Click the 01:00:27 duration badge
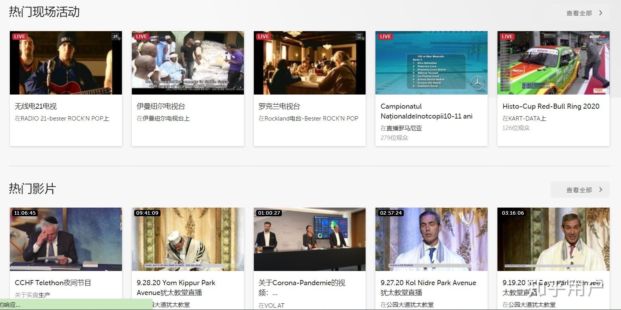 point(269,213)
